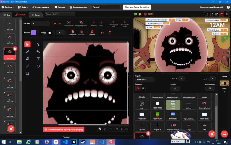The image size is (231, 145).
Task: Move selection Forward one layer
Action: coord(94,24)
